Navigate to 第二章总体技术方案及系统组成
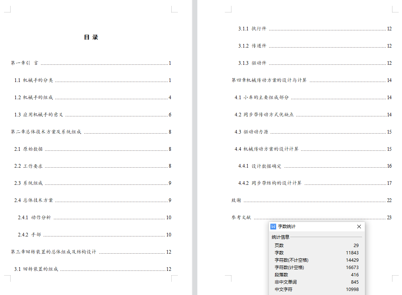 pyautogui.click(x=46, y=132)
